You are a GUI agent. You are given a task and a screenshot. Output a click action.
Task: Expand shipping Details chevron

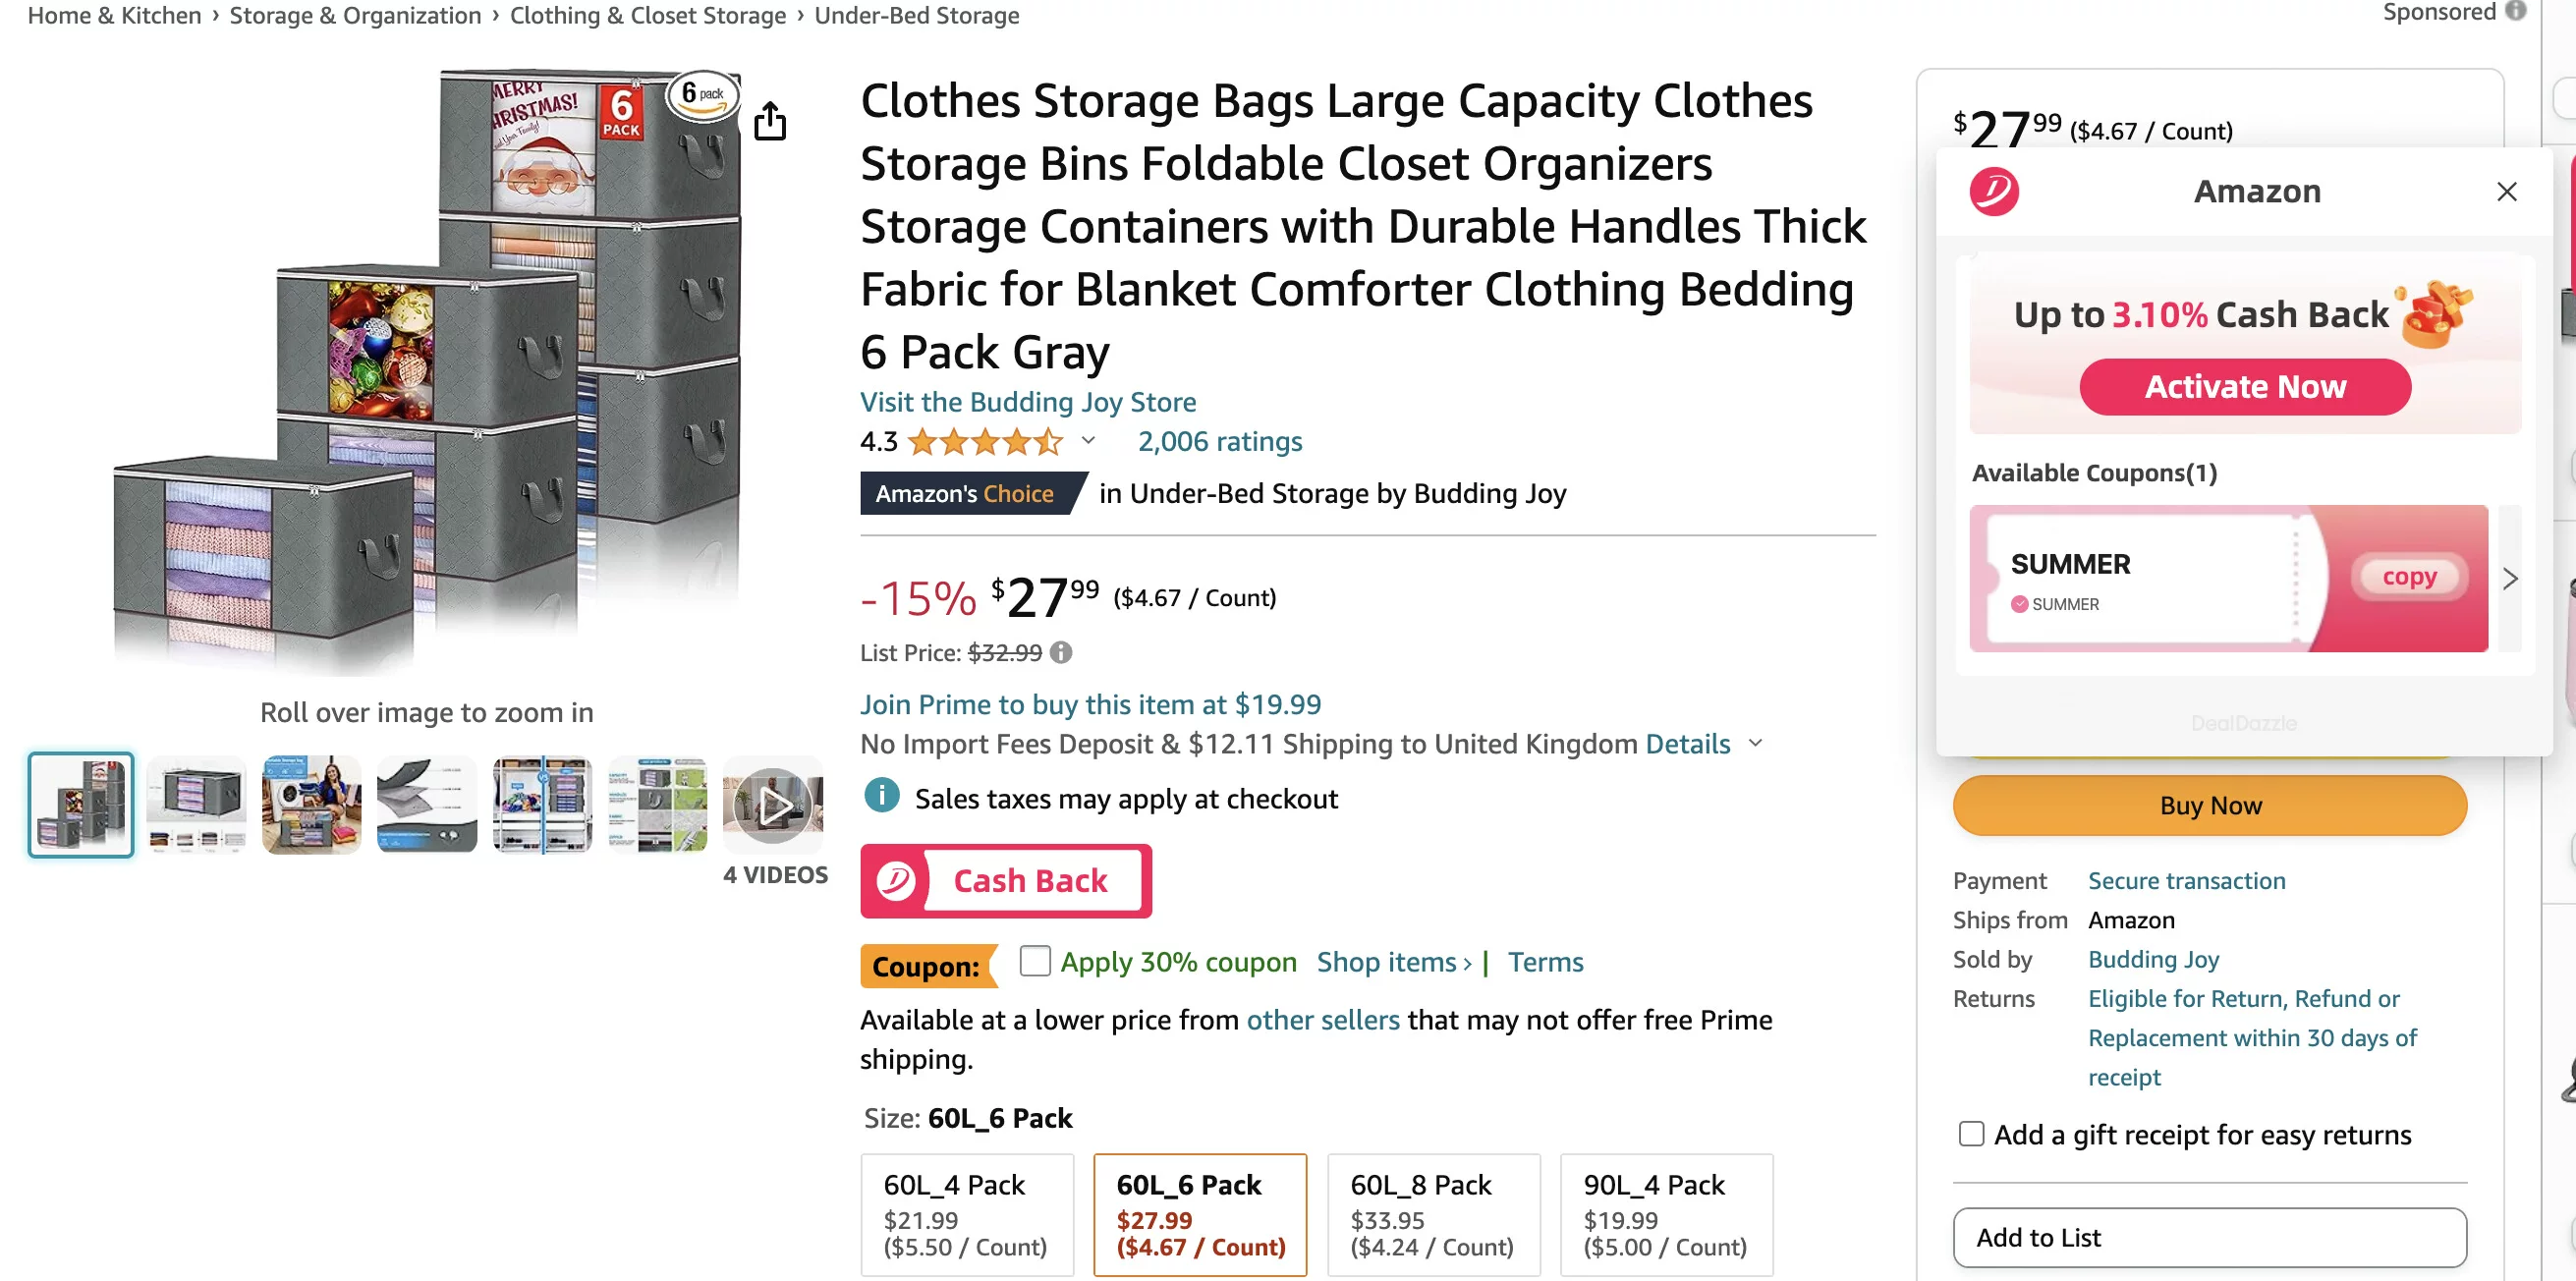coord(1755,743)
